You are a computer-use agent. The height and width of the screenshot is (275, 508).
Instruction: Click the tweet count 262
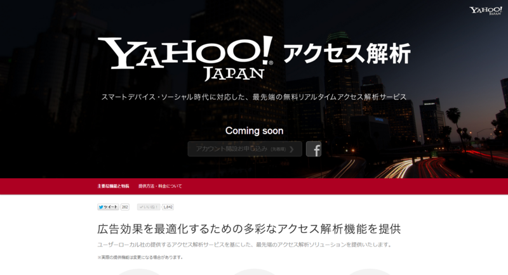124,207
